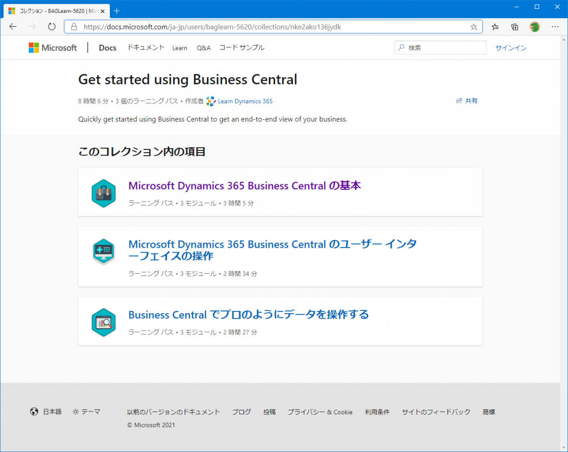Change language via 日本語 link
The width and height of the screenshot is (568, 452).
pyautogui.click(x=52, y=411)
